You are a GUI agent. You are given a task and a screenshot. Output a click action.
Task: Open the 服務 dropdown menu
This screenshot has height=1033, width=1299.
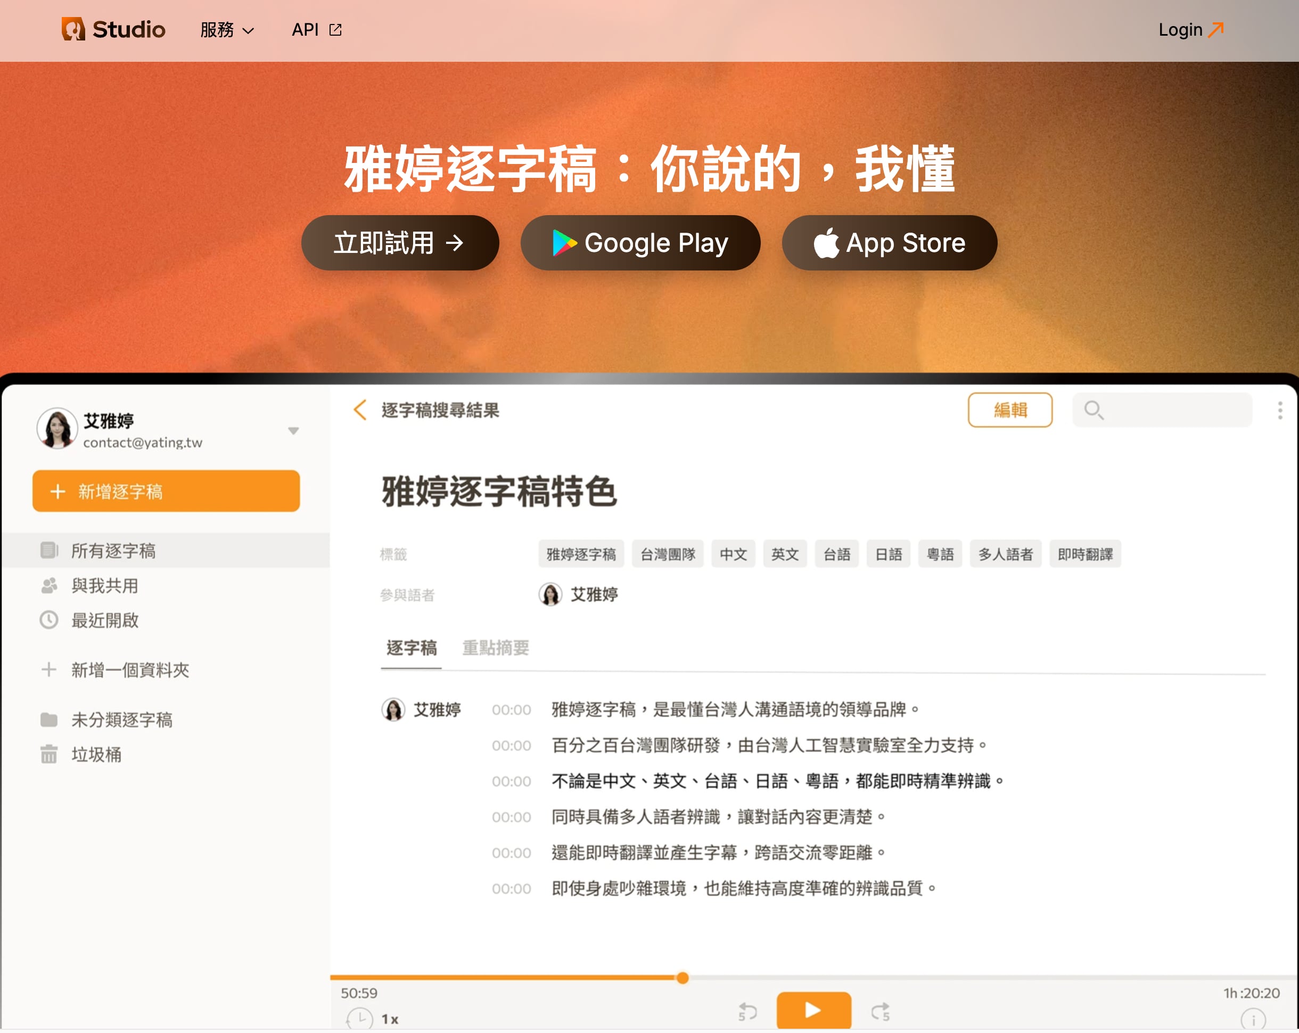coord(227,29)
